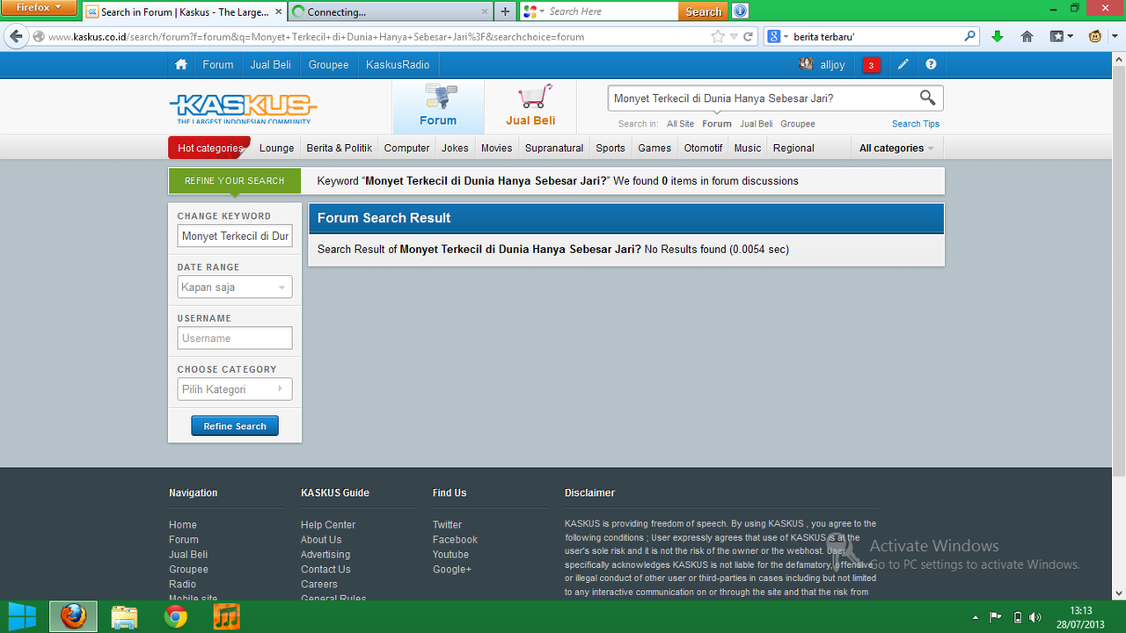Set search scope to Jual Beli
This screenshot has height=633, width=1126.
(757, 124)
